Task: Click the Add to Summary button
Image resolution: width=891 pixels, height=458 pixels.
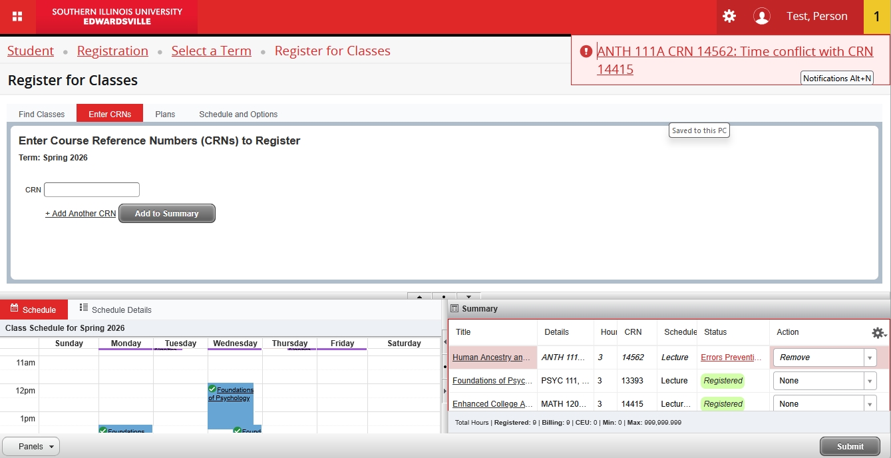Action: 166,214
